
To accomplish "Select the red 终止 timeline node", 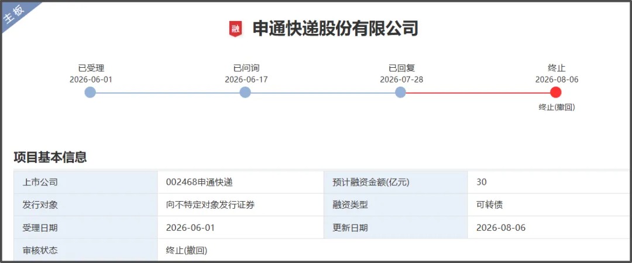I will [x=556, y=92].
